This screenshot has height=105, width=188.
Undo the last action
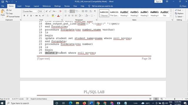point(7,1)
